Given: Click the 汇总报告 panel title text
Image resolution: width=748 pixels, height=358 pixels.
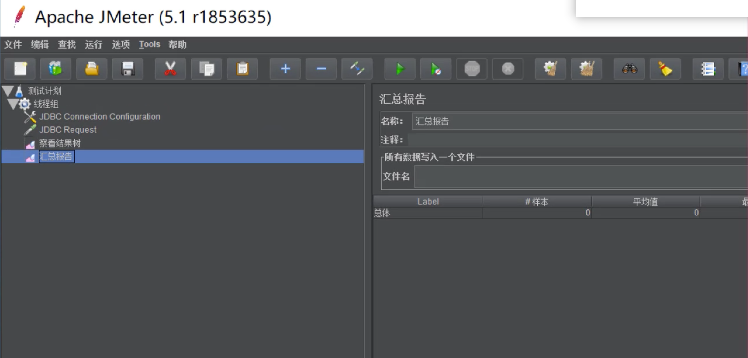Looking at the screenshot, I should click(x=403, y=99).
